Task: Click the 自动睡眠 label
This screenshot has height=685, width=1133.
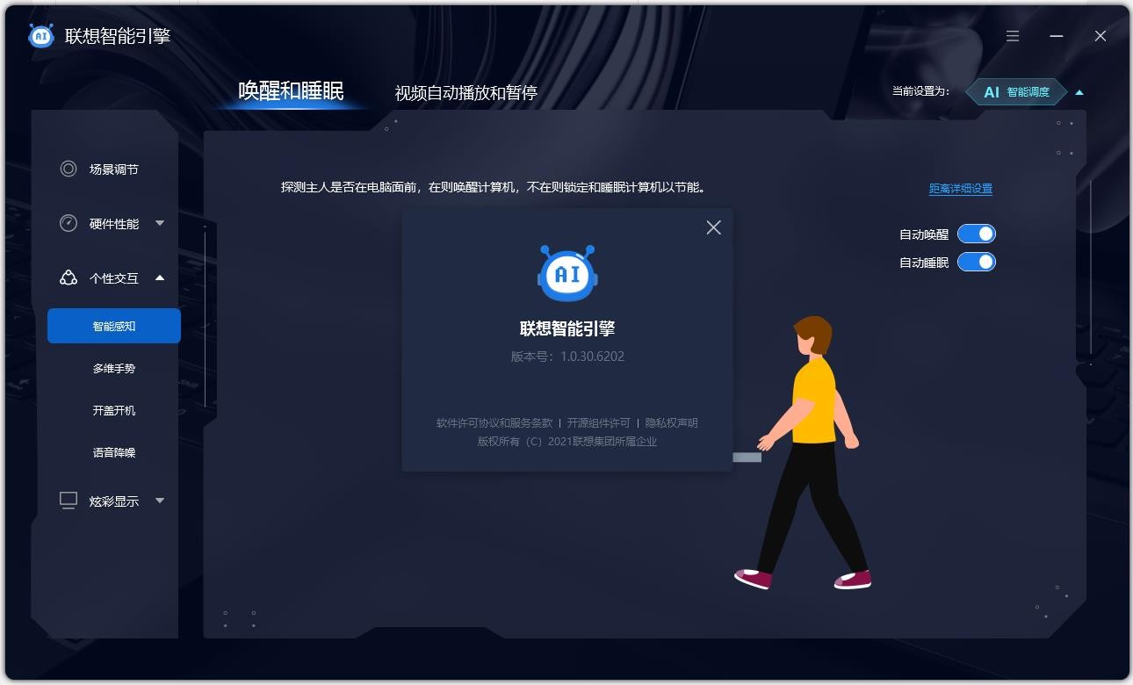Action: coord(924,263)
